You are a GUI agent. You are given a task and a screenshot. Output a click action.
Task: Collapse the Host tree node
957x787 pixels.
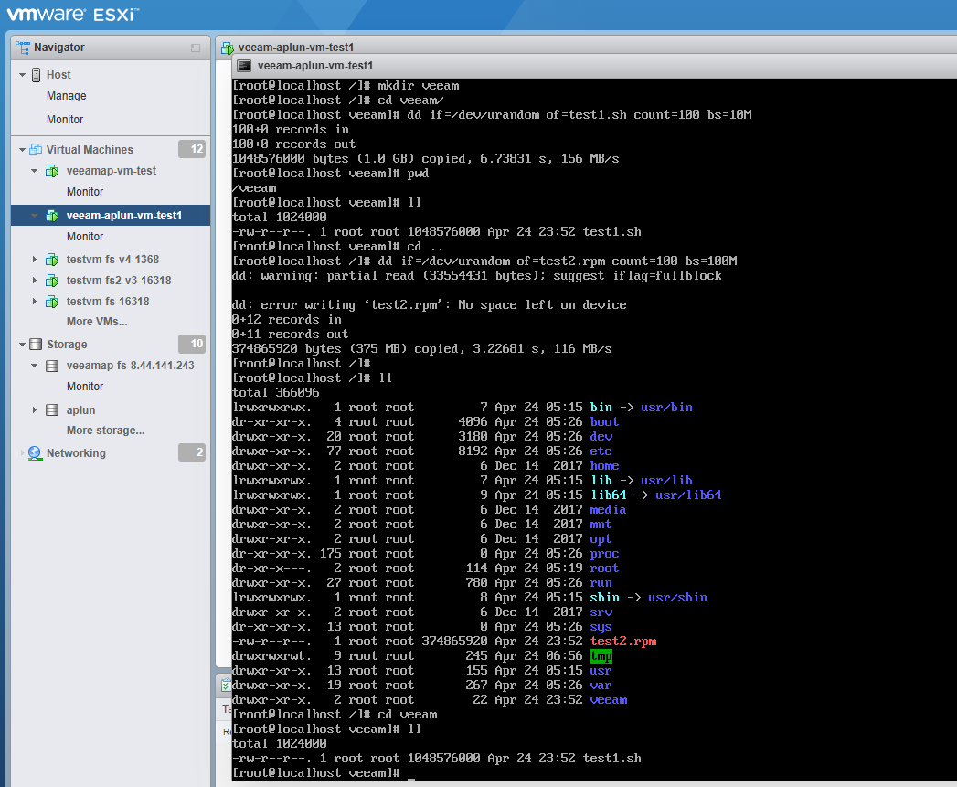[x=22, y=75]
